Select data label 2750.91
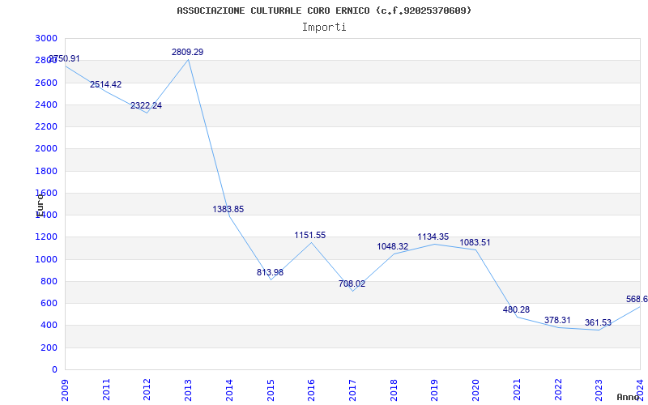 point(64,58)
